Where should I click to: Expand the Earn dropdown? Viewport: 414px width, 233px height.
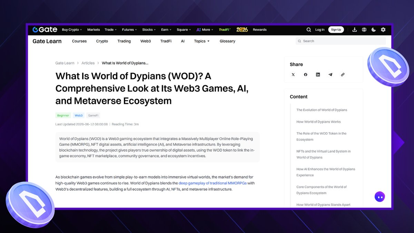coord(166,30)
